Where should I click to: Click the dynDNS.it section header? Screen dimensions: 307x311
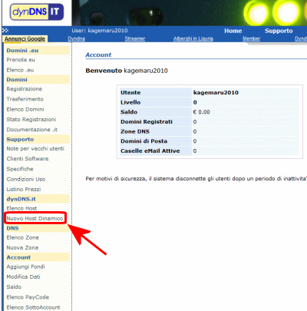(x=38, y=199)
